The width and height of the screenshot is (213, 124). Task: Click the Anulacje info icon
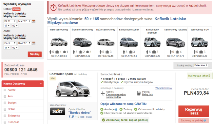coord(116,110)
